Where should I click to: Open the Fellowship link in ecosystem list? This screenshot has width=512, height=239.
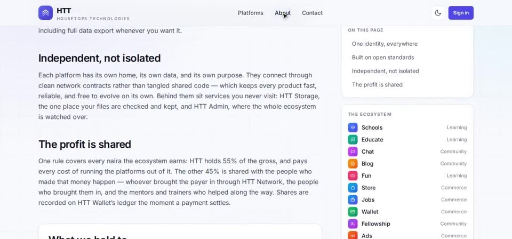pos(376,224)
